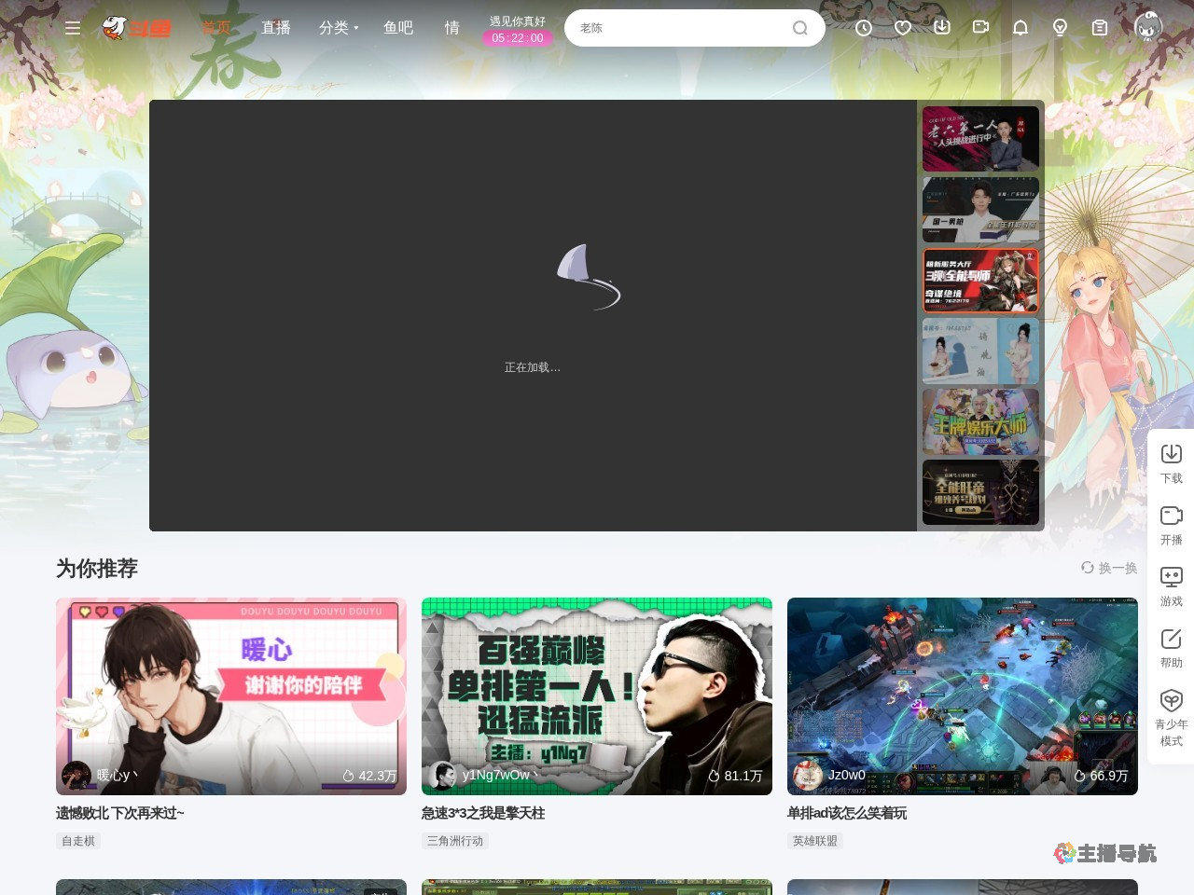Open the 英雄联盟 category tag link
Viewport: 1194px width, 895px height.
point(814,841)
